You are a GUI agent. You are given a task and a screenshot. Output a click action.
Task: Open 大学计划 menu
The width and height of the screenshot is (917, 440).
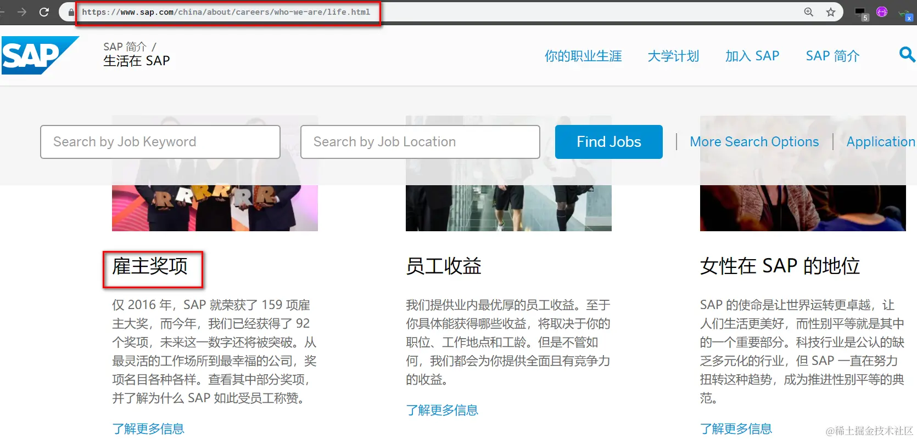click(673, 56)
